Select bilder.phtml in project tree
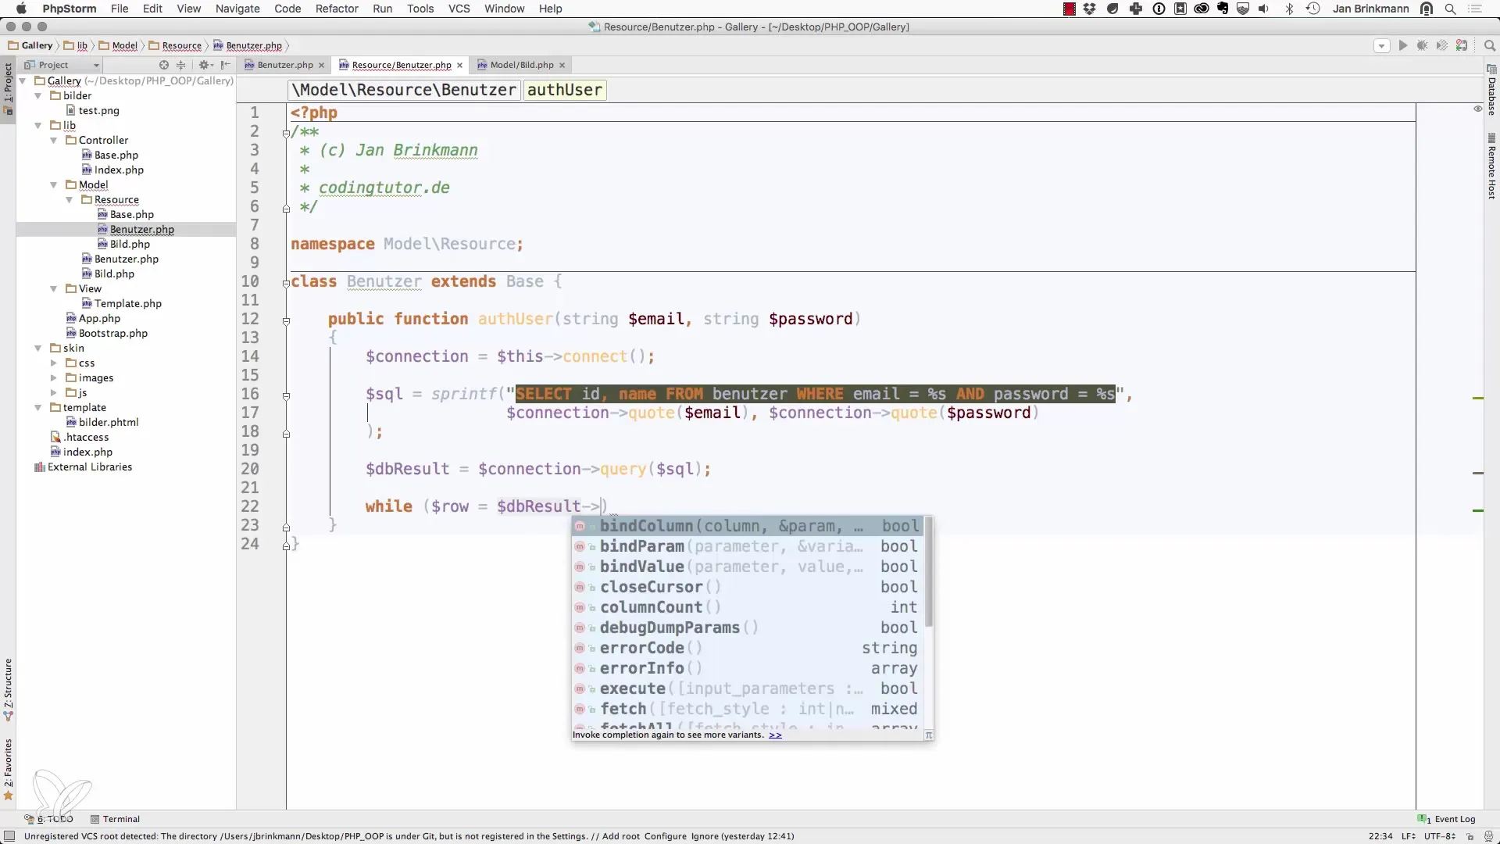Screen dimensions: 1500x844 coord(108,422)
